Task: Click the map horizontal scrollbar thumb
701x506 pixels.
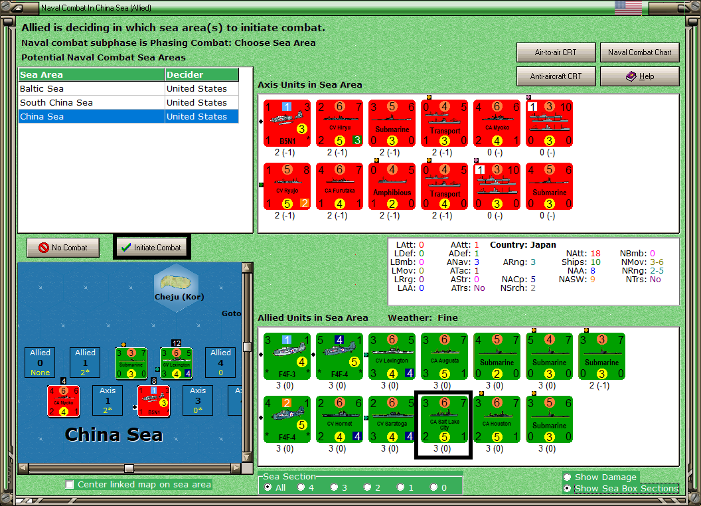Action: point(129,468)
